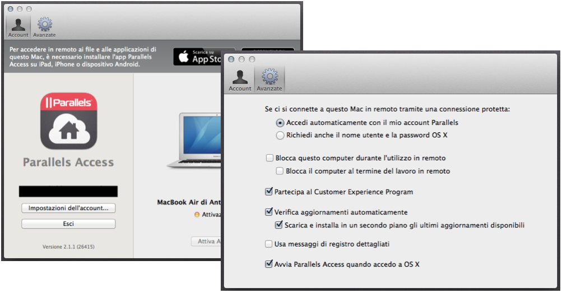Viewport: 562px width, 293px height.
Task: Click the Parallels Access cloud house logo
Action: [x=68, y=121]
